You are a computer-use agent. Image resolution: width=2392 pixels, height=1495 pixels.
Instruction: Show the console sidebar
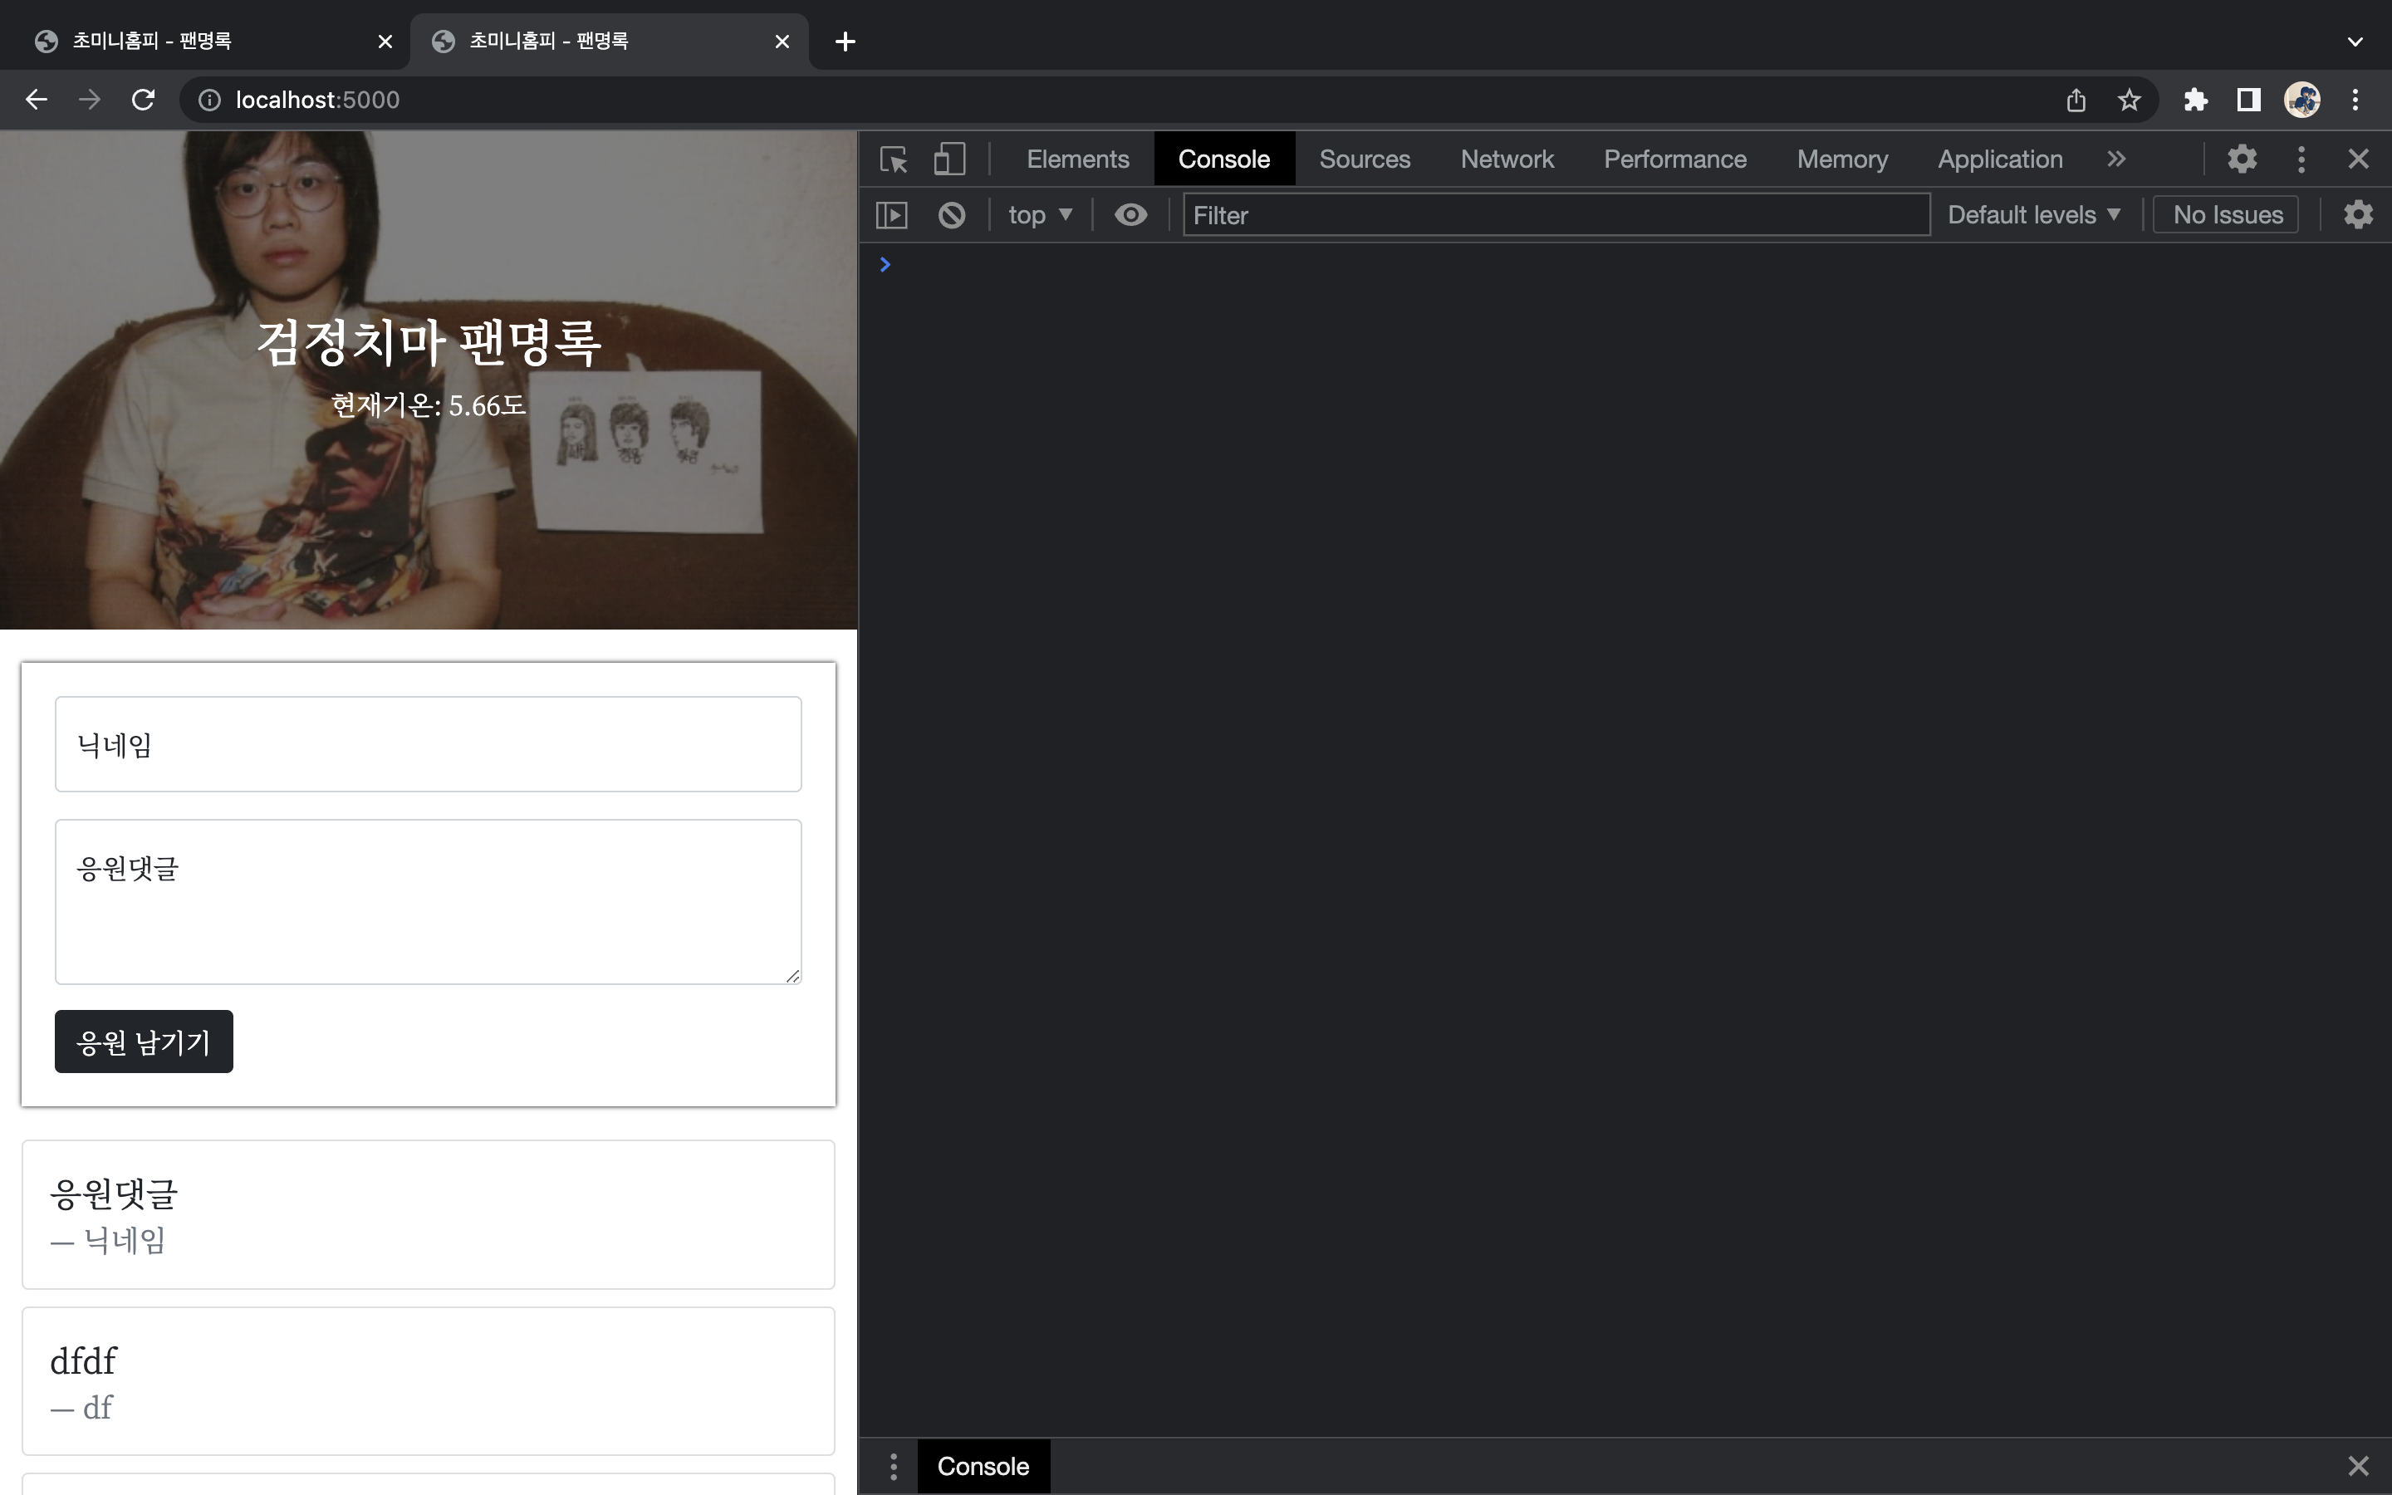point(891,214)
